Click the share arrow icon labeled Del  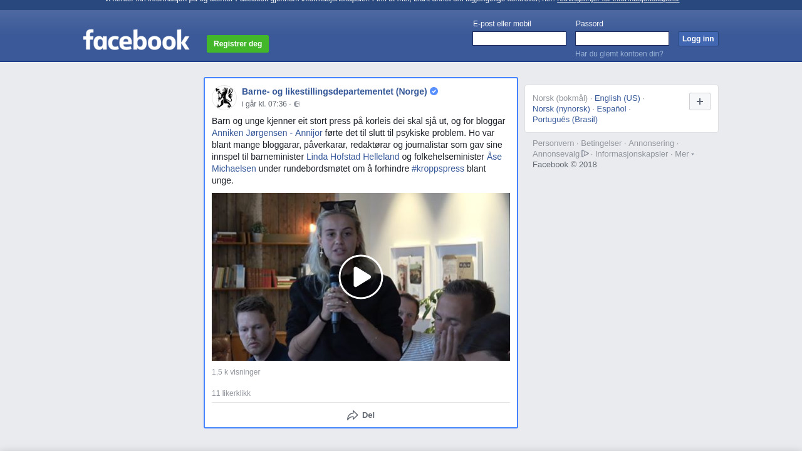click(353, 415)
